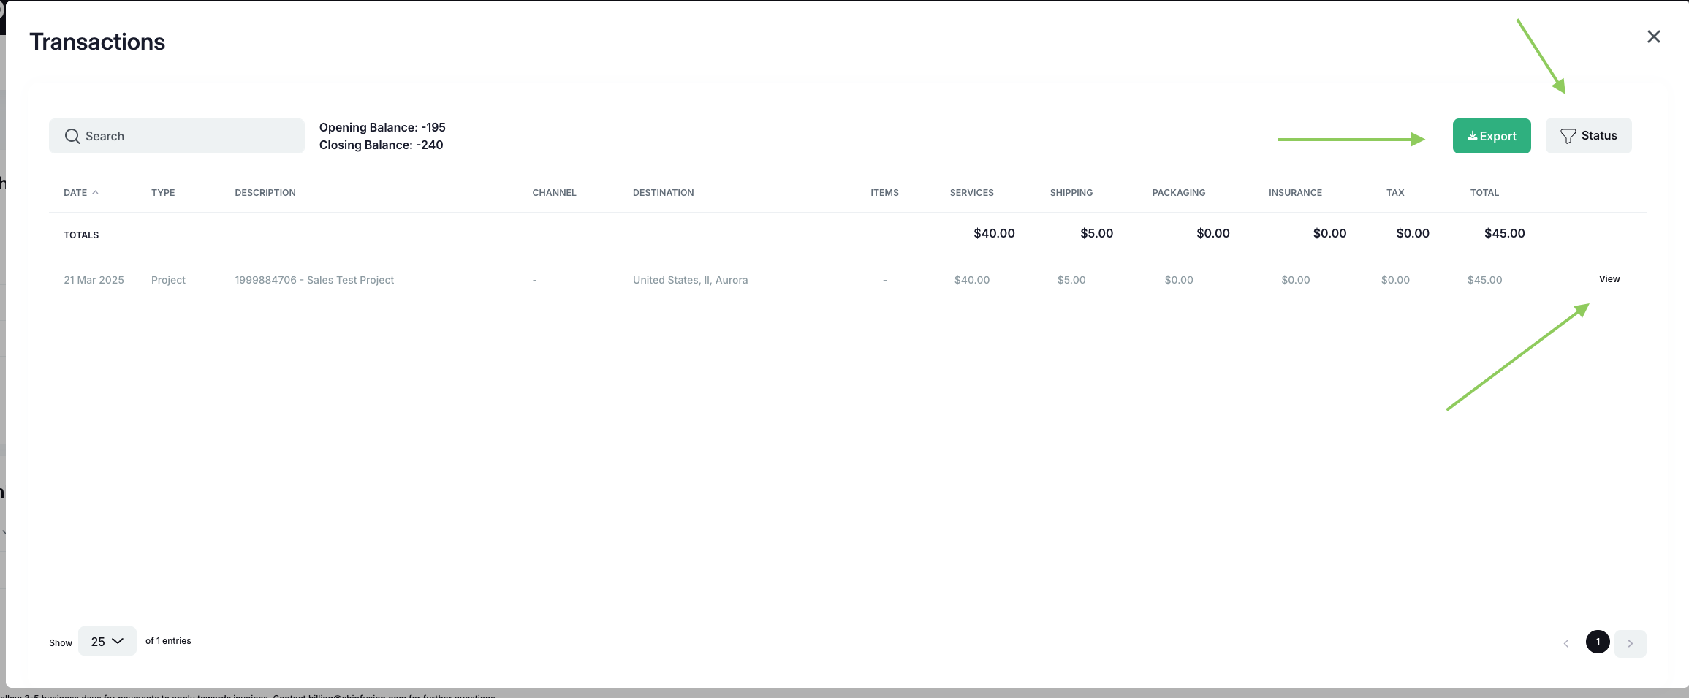Sort by the Insurance column header
This screenshot has width=1689, height=698.
pos(1294,193)
